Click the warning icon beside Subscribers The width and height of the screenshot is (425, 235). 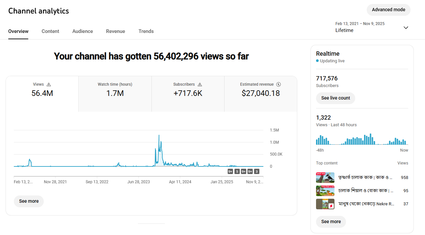(x=200, y=84)
